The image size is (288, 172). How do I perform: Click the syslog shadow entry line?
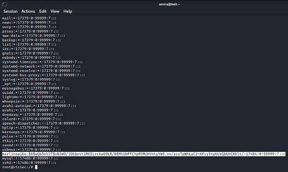tap(31, 80)
